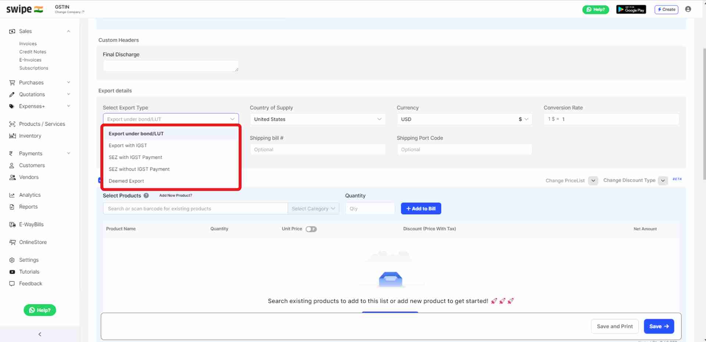Click the Payments rupee icon

pos(11,154)
